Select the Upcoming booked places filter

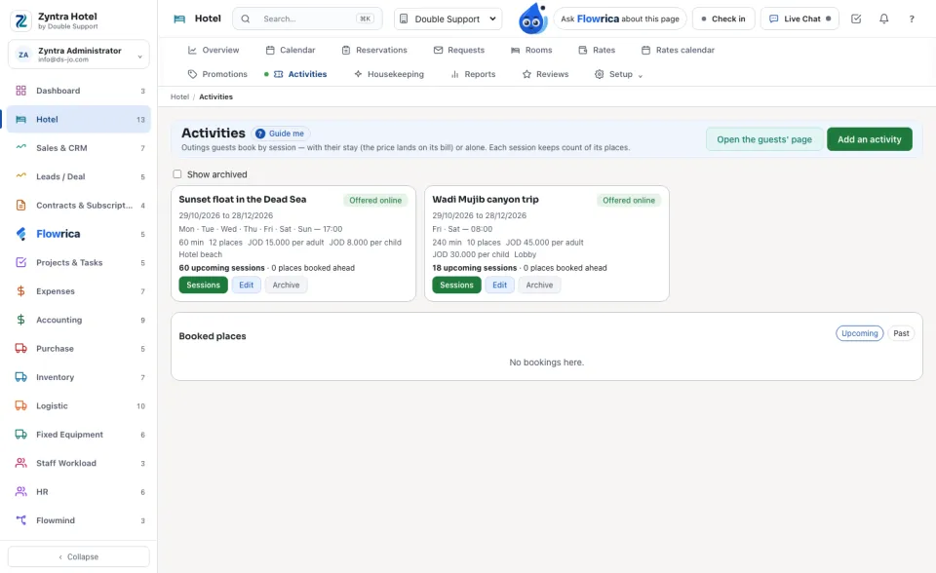(859, 333)
